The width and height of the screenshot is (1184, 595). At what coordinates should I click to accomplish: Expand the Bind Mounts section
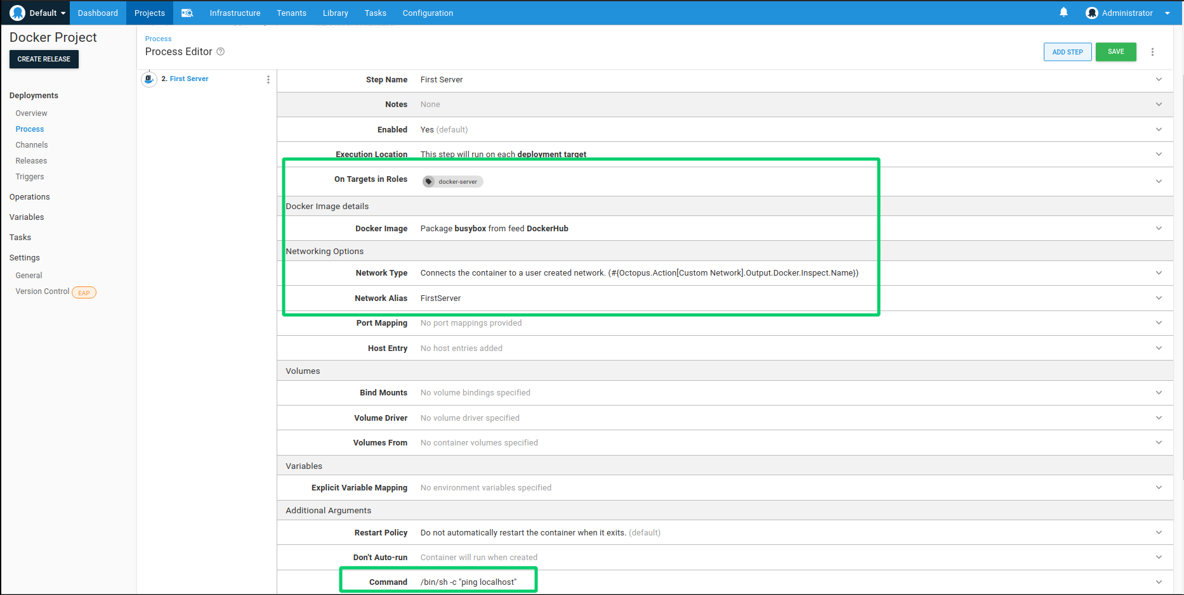(x=1159, y=393)
